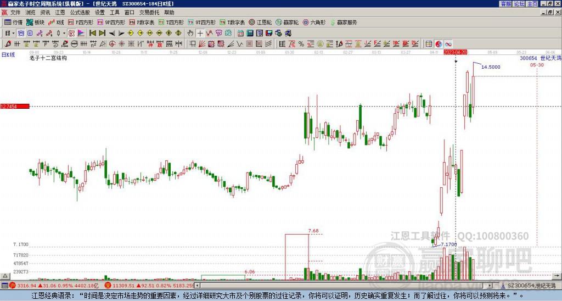Click the 主页 homepage button
The width and height of the screenshot is (562, 301).
tap(532, 4)
